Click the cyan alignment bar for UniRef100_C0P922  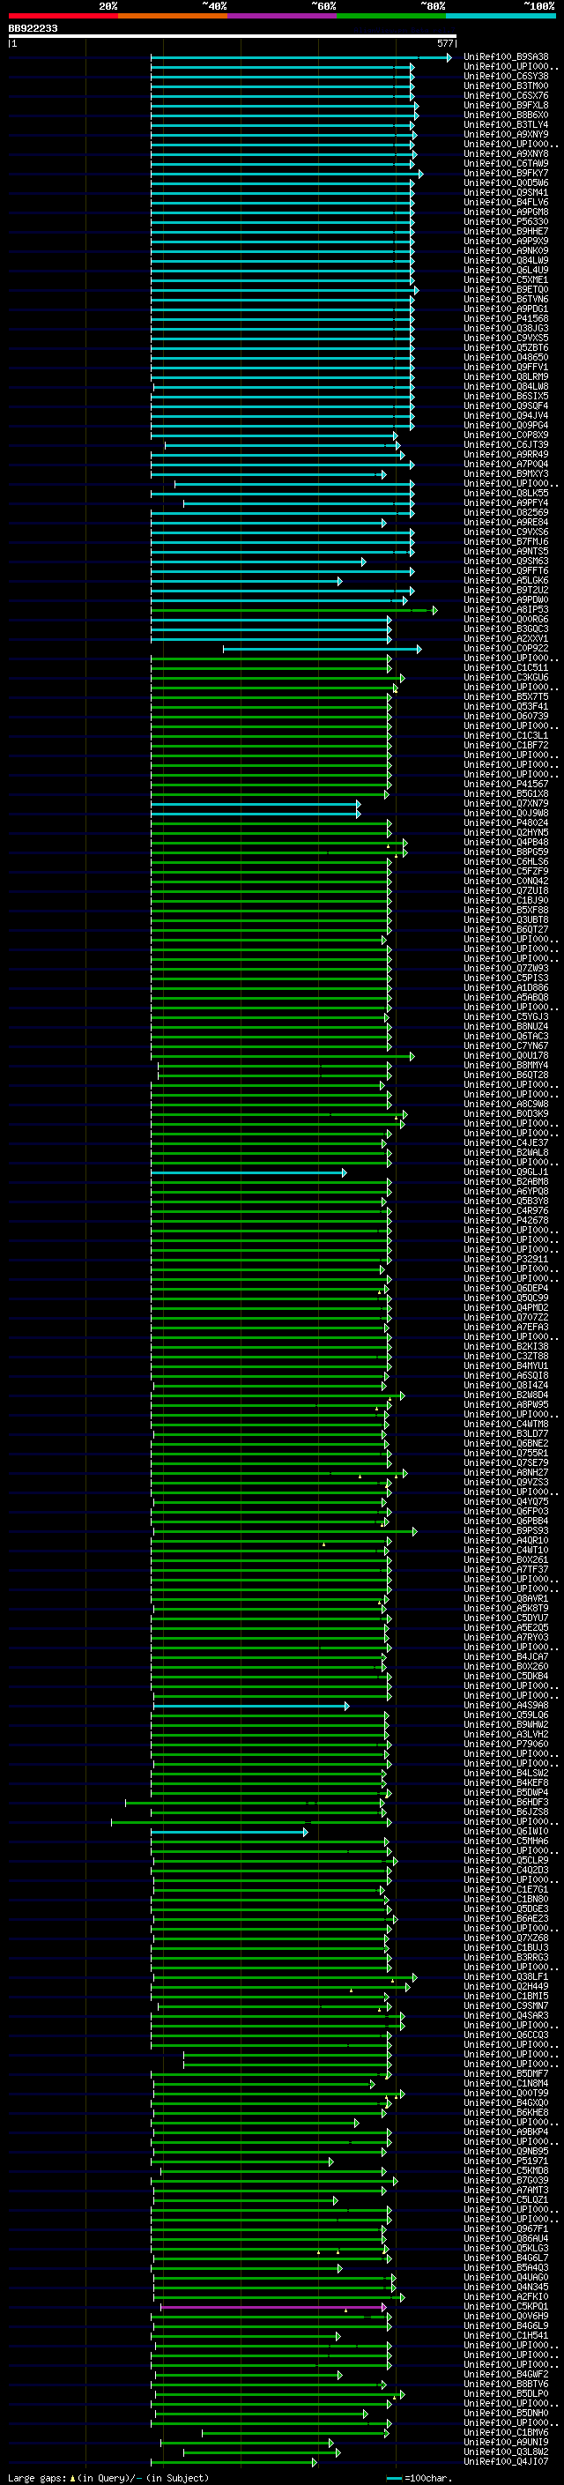[322, 649]
